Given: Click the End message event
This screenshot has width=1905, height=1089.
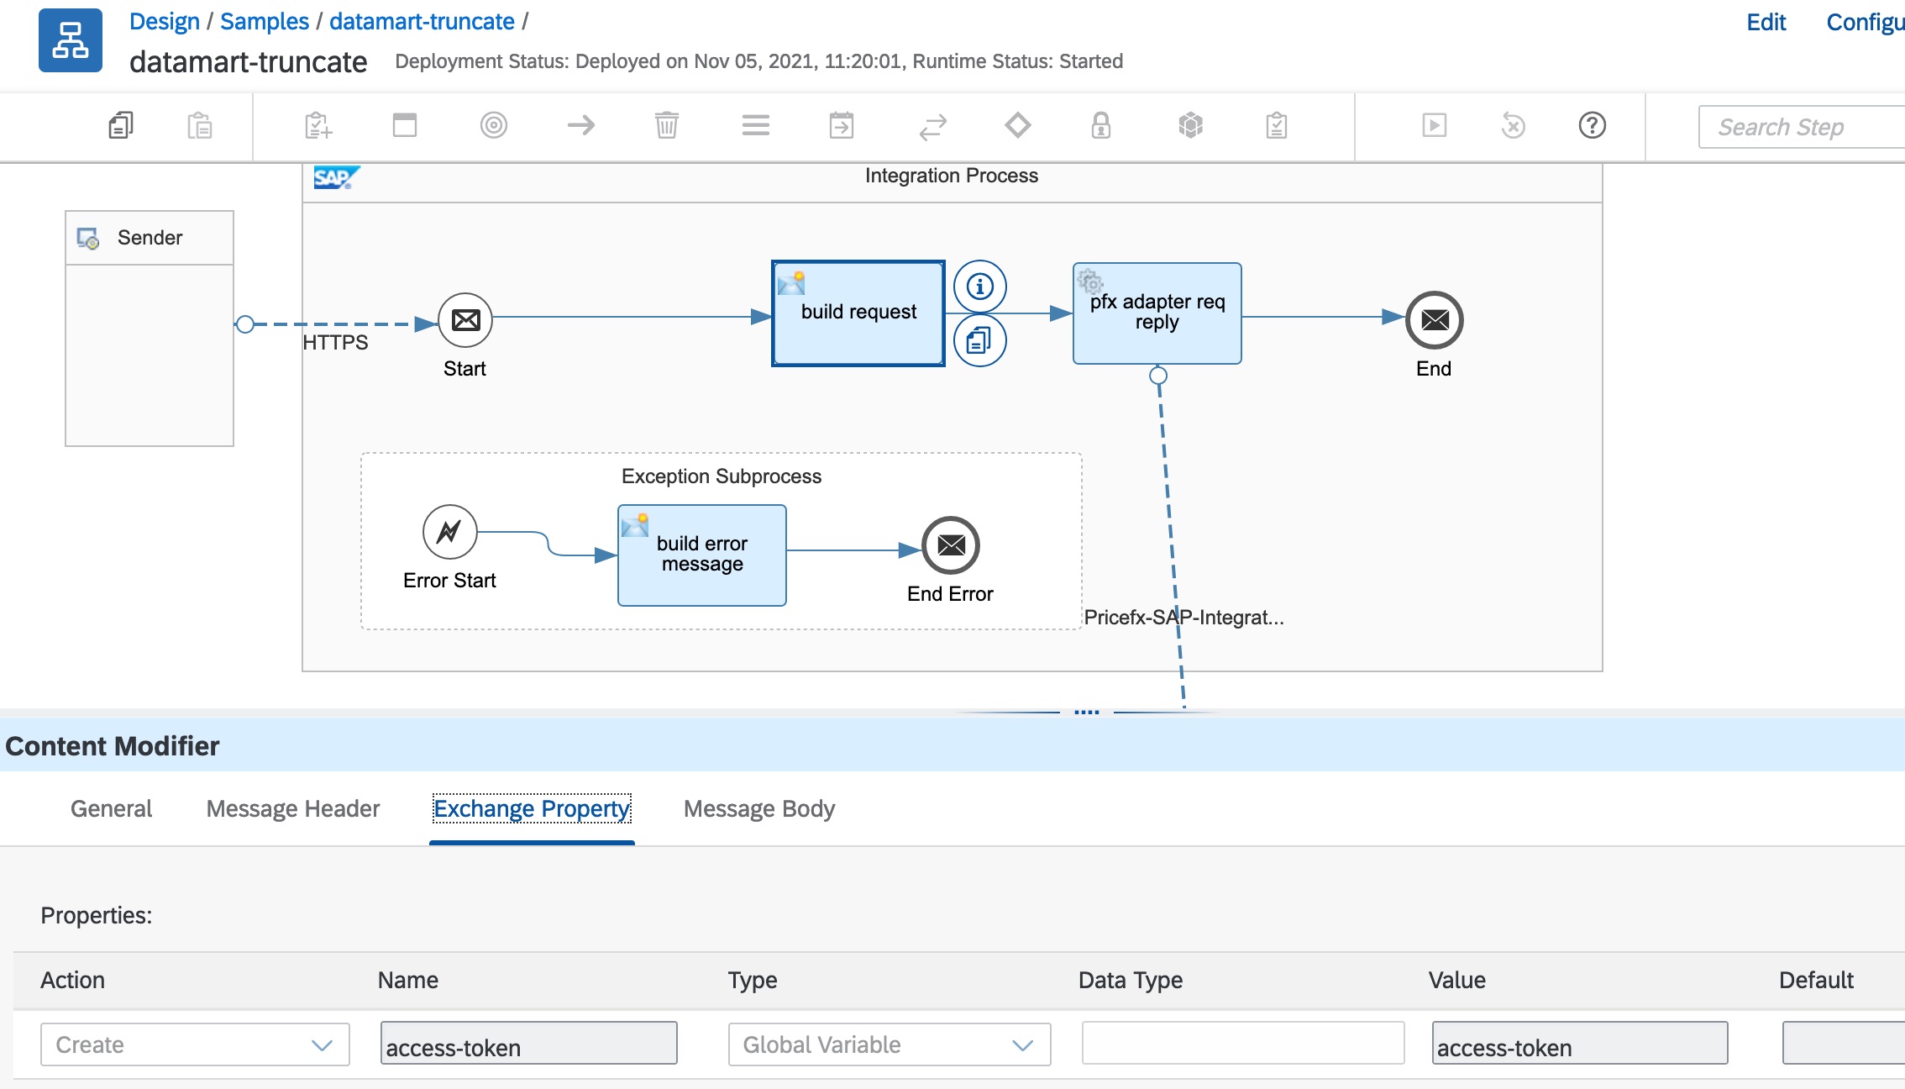Looking at the screenshot, I should (x=1434, y=320).
